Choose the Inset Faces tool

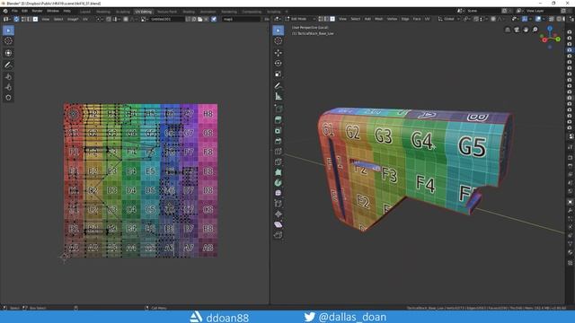pos(279,131)
